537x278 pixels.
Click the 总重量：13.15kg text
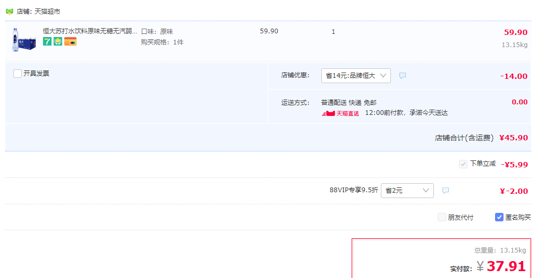tap(500, 250)
